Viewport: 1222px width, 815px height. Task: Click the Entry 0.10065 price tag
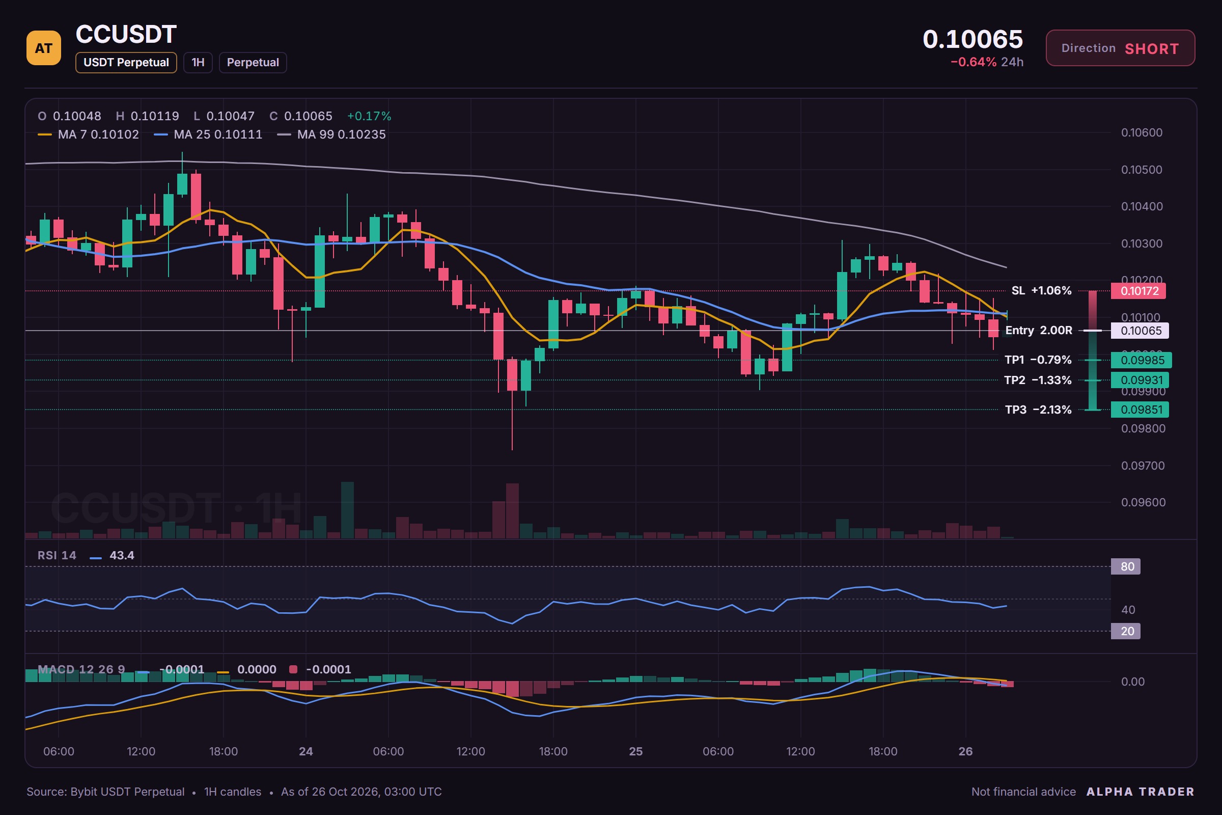click(x=1140, y=331)
